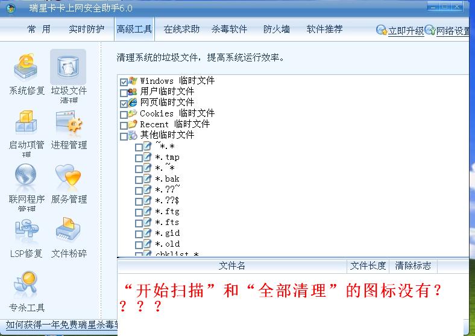
Task: Click the Windows flag icon beside Windows 临时文件
Action: [x=133, y=81]
